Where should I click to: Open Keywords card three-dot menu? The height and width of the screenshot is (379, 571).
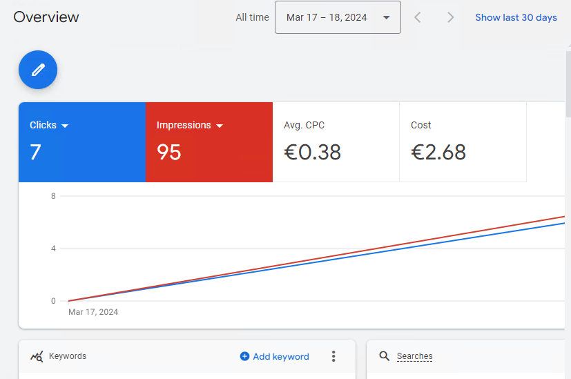(333, 356)
